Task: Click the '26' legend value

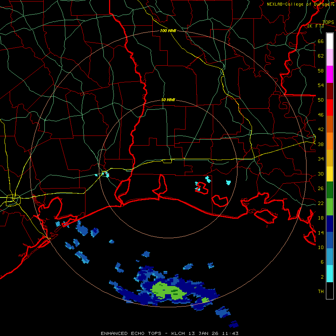Action: point(321,189)
